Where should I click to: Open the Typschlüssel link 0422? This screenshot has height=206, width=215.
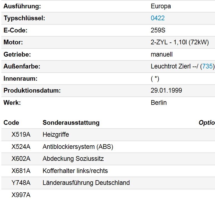pos(157,18)
